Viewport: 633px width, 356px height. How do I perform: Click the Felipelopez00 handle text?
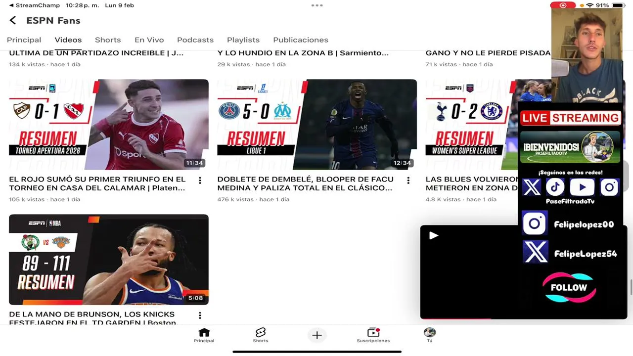pyautogui.click(x=584, y=224)
